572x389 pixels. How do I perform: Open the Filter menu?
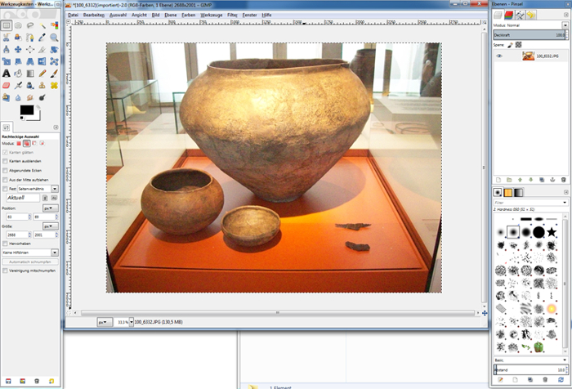pos(232,15)
